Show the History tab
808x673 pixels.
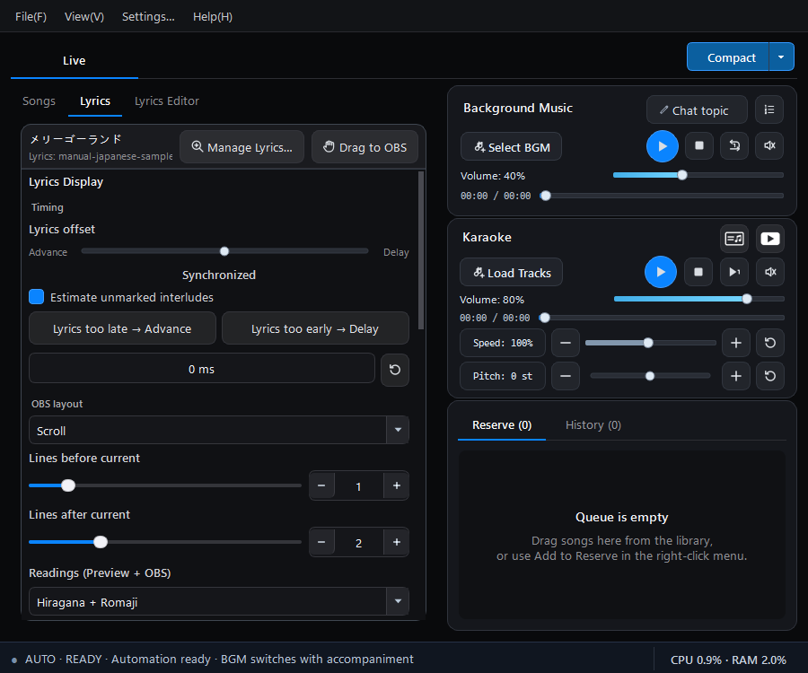click(x=593, y=425)
